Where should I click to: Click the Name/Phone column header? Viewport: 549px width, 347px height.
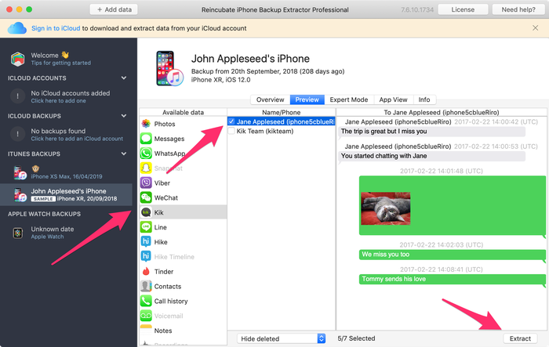(x=281, y=112)
